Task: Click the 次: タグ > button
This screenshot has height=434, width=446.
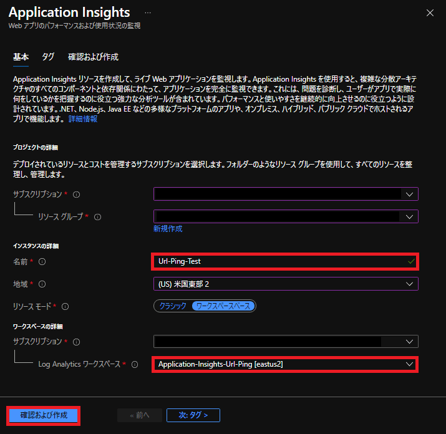Action: (193, 415)
